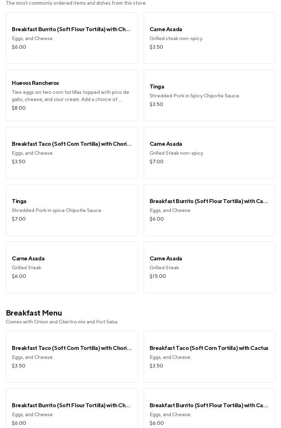Viewport: 281px width, 428px height.
Task: Click the Breakfast Menu section heading
Action: click(34, 313)
